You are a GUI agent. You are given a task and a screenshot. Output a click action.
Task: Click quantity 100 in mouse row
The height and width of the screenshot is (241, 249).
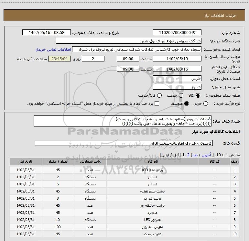58,227
